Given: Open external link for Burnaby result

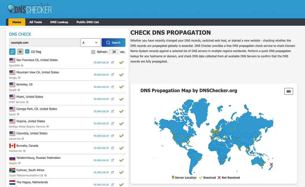Looking at the screenshot, I should [x=112, y=148].
